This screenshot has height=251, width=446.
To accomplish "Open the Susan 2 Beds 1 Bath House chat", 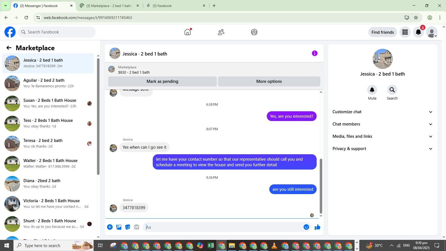I will (48, 103).
